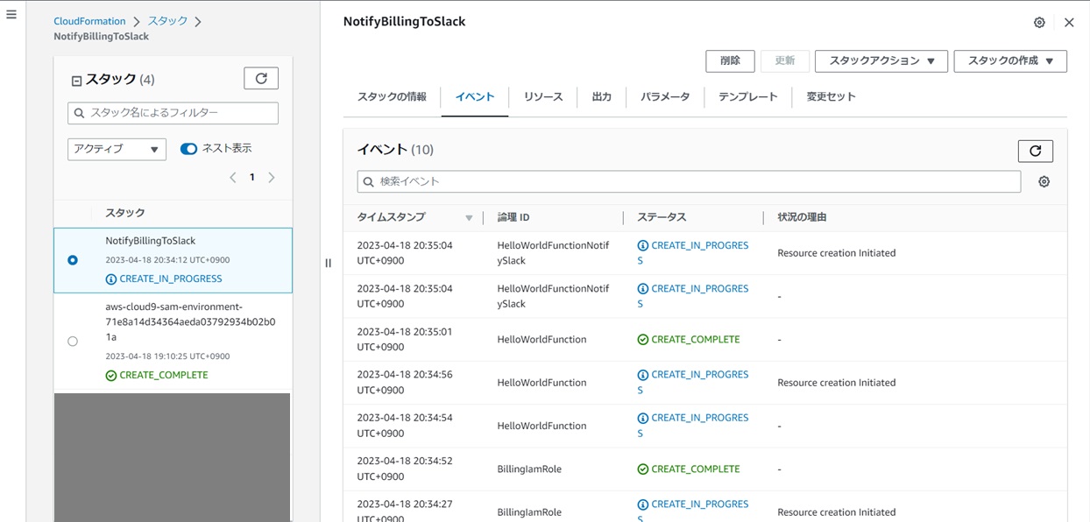Click the ステータス column header
This screenshot has width=1090, height=522.
tap(662, 217)
